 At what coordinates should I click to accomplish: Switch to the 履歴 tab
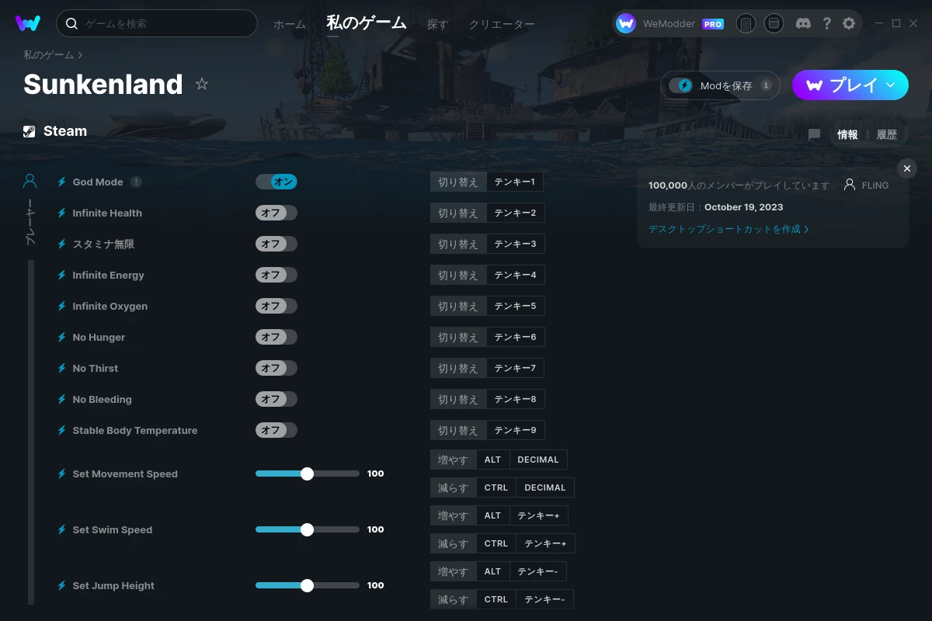pyautogui.click(x=886, y=134)
